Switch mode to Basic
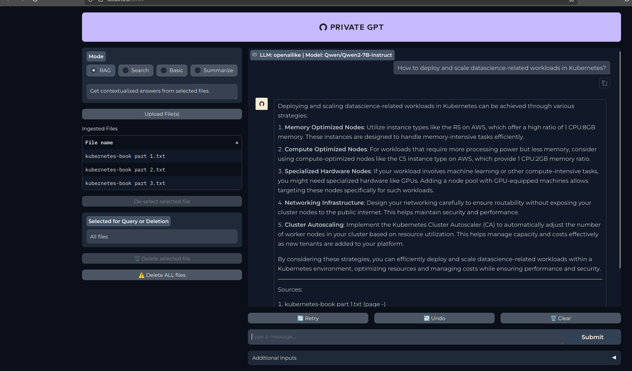This screenshot has height=371, width=632. tap(164, 70)
